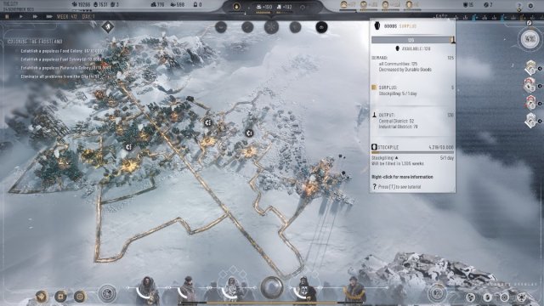Click the 'Industrial District: 76' output row

[x=399, y=127]
